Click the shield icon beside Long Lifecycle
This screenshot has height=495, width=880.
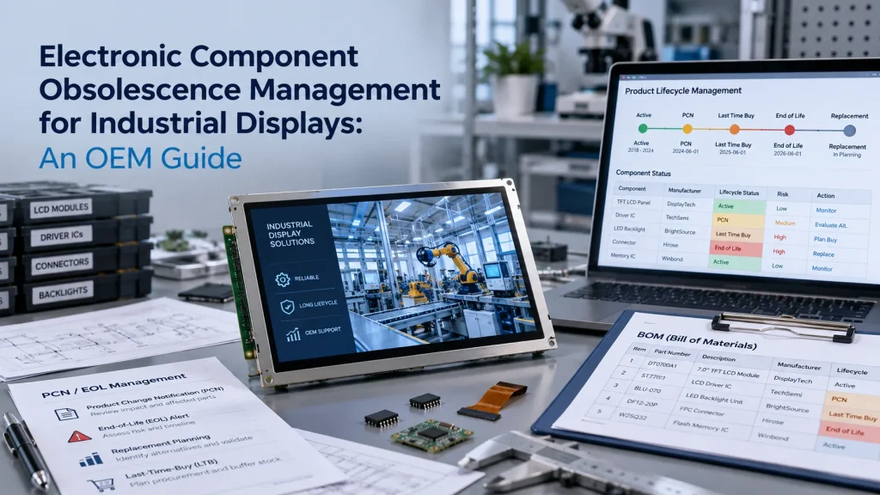[x=287, y=307]
